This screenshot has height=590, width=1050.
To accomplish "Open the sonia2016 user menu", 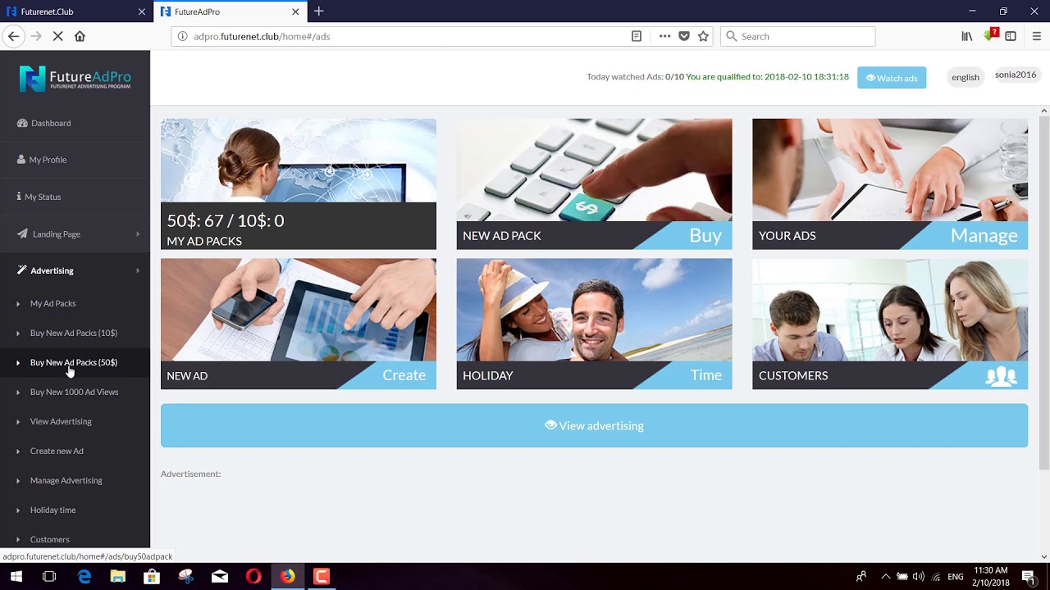I will [1016, 75].
